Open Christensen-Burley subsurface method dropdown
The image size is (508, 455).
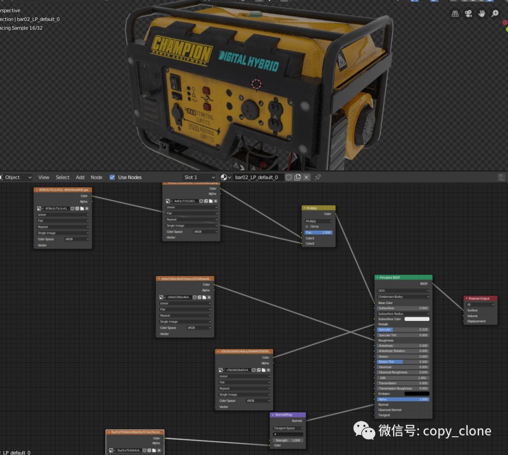click(x=404, y=296)
